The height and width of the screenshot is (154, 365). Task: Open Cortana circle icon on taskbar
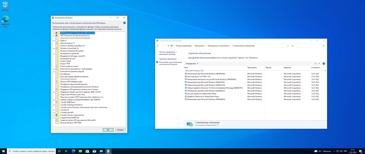click(59, 151)
